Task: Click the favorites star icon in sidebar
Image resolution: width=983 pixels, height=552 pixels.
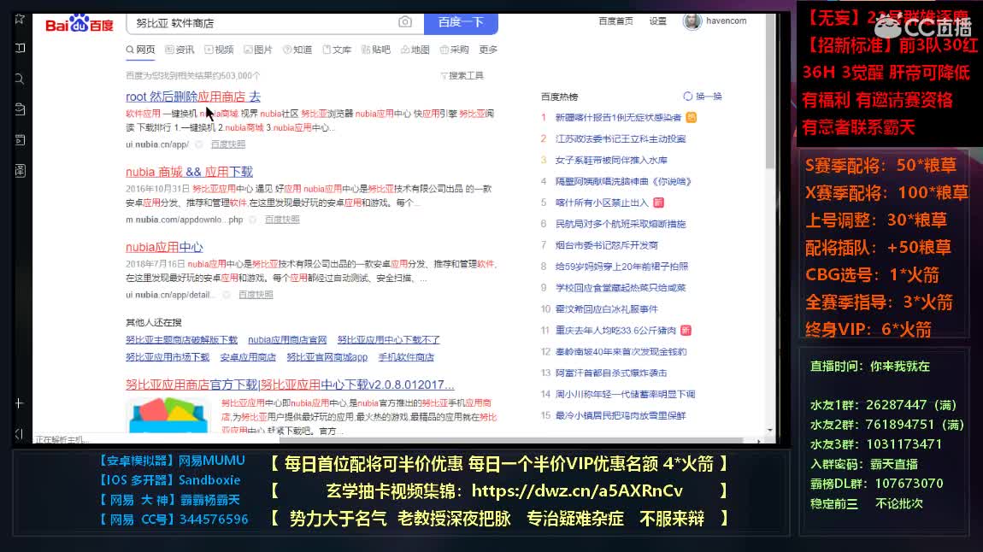Action: click(x=20, y=19)
